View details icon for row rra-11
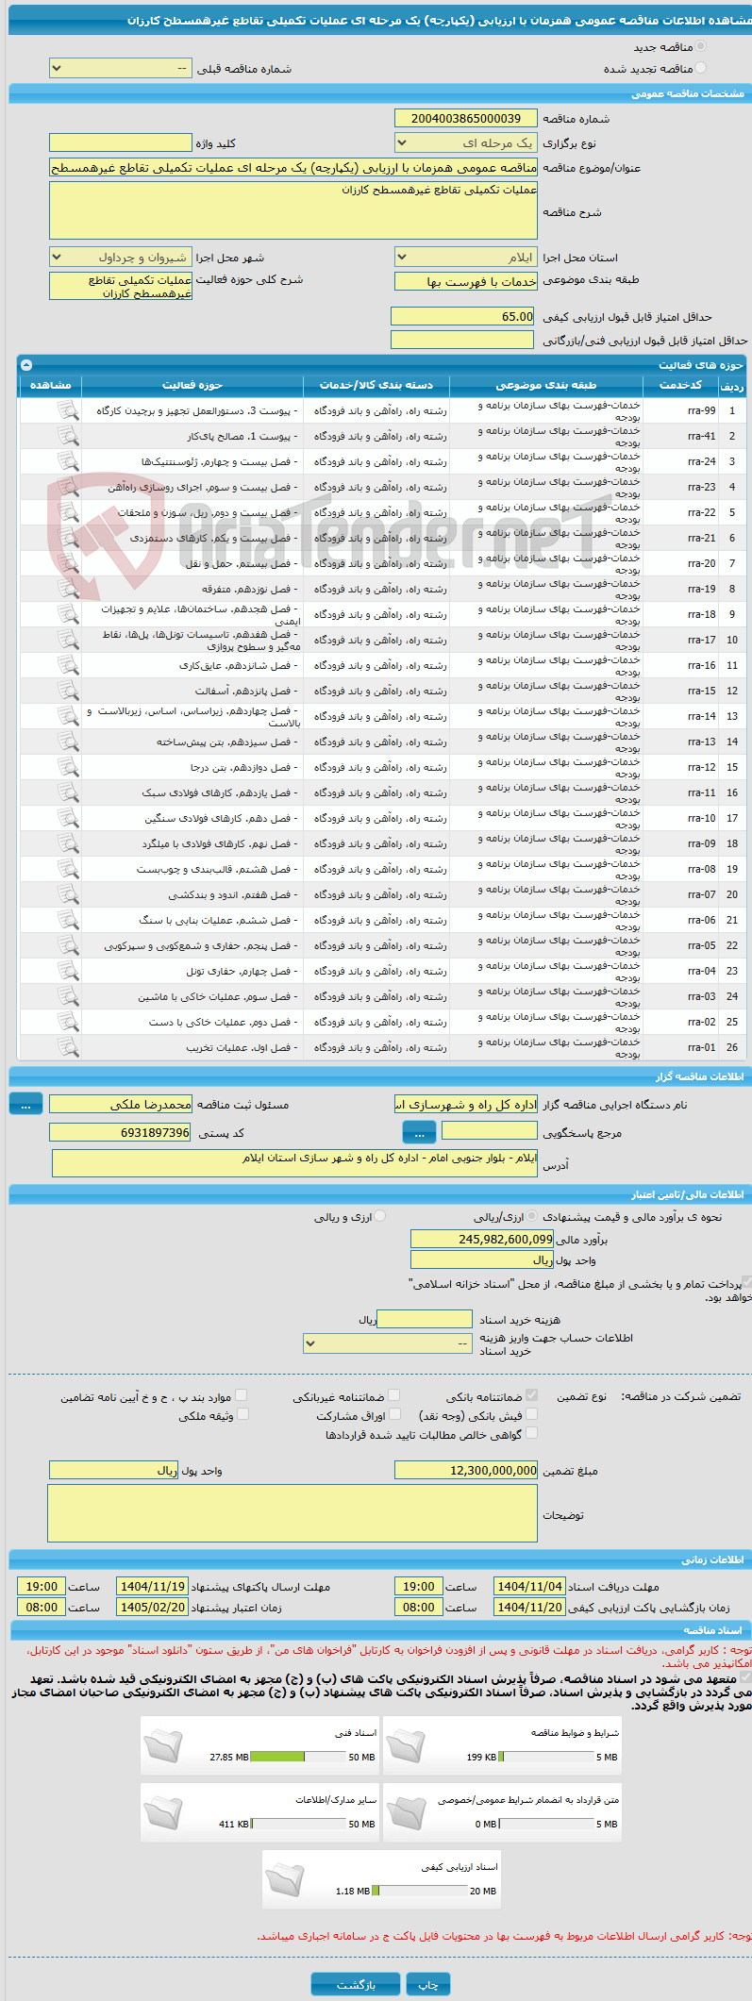The image size is (752, 2001). (x=68, y=792)
